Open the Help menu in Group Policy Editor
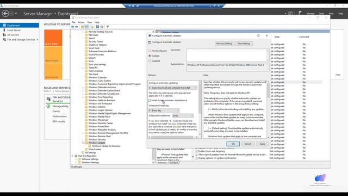348x196 pixels. coord(97,22)
